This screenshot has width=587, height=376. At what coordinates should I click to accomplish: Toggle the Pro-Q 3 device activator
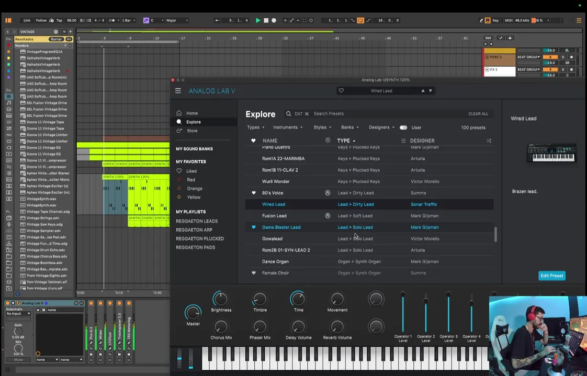pos(91,303)
